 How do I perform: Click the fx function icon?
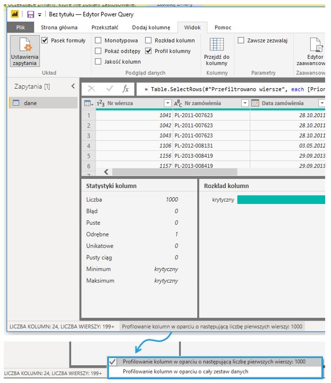tap(125, 89)
